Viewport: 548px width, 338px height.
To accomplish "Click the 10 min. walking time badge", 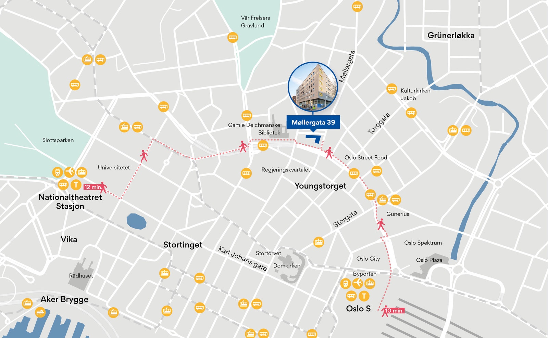I will [x=395, y=311].
